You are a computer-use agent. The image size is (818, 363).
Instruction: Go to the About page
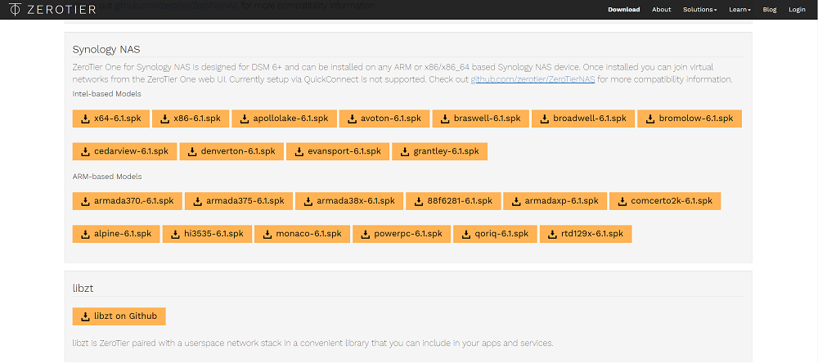(662, 10)
